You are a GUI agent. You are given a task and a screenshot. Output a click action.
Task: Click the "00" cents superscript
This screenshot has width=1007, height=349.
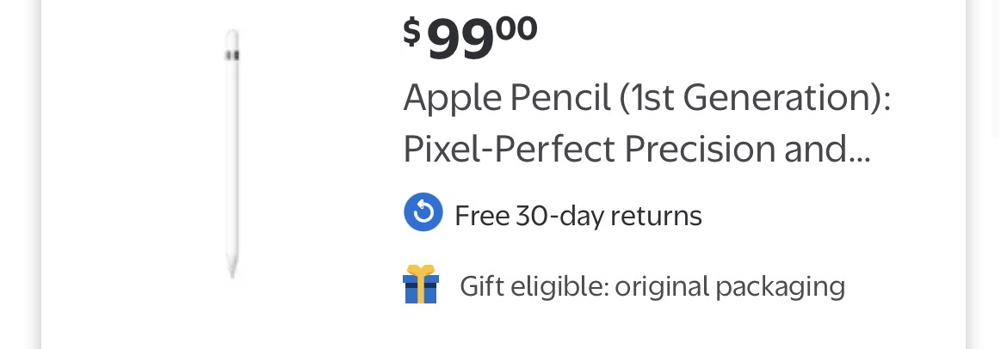[516, 27]
